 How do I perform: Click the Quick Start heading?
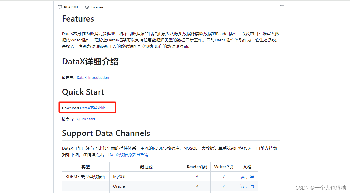[x=83, y=92]
